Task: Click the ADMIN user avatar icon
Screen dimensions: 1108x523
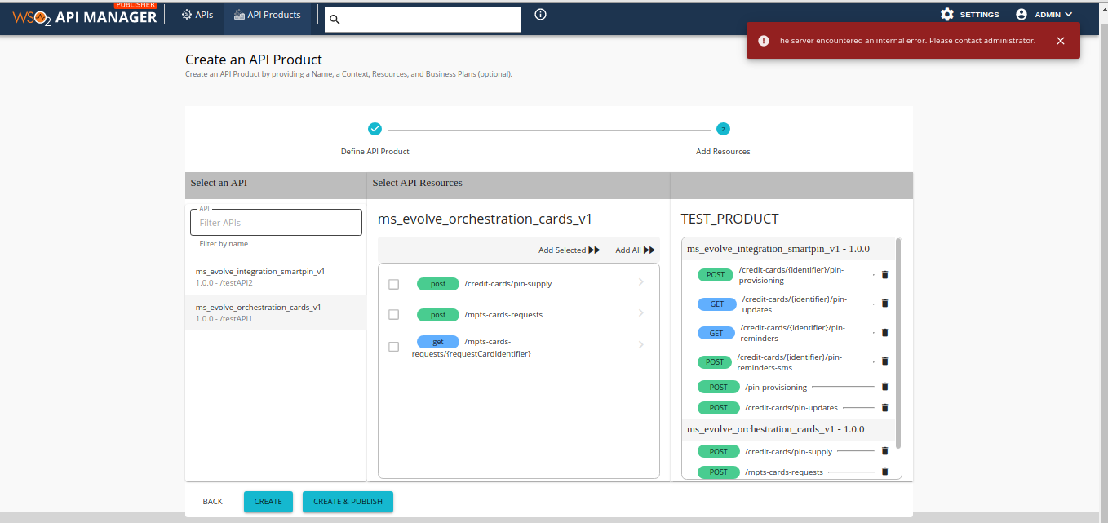Action: tap(1023, 13)
